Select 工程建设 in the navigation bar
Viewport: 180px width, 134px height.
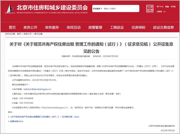(117, 27)
